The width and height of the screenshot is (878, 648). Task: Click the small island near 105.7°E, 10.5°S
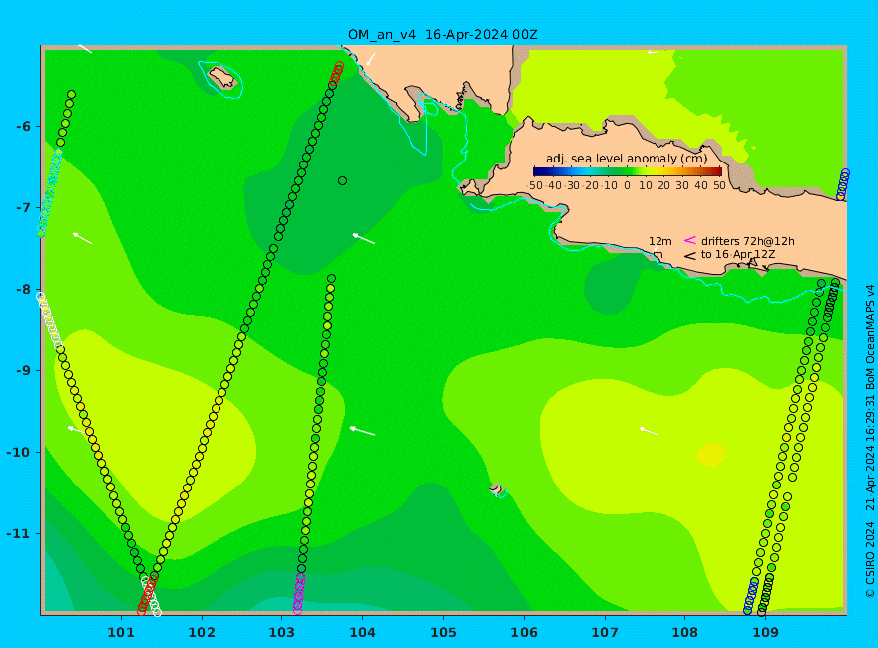click(x=497, y=490)
